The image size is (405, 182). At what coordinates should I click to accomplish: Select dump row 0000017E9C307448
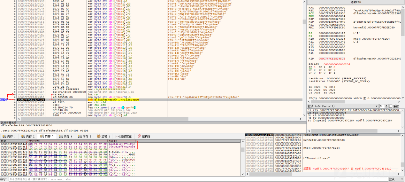[68, 144]
